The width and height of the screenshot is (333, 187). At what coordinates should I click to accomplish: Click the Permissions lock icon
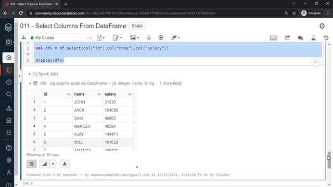(x=149, y=38)
